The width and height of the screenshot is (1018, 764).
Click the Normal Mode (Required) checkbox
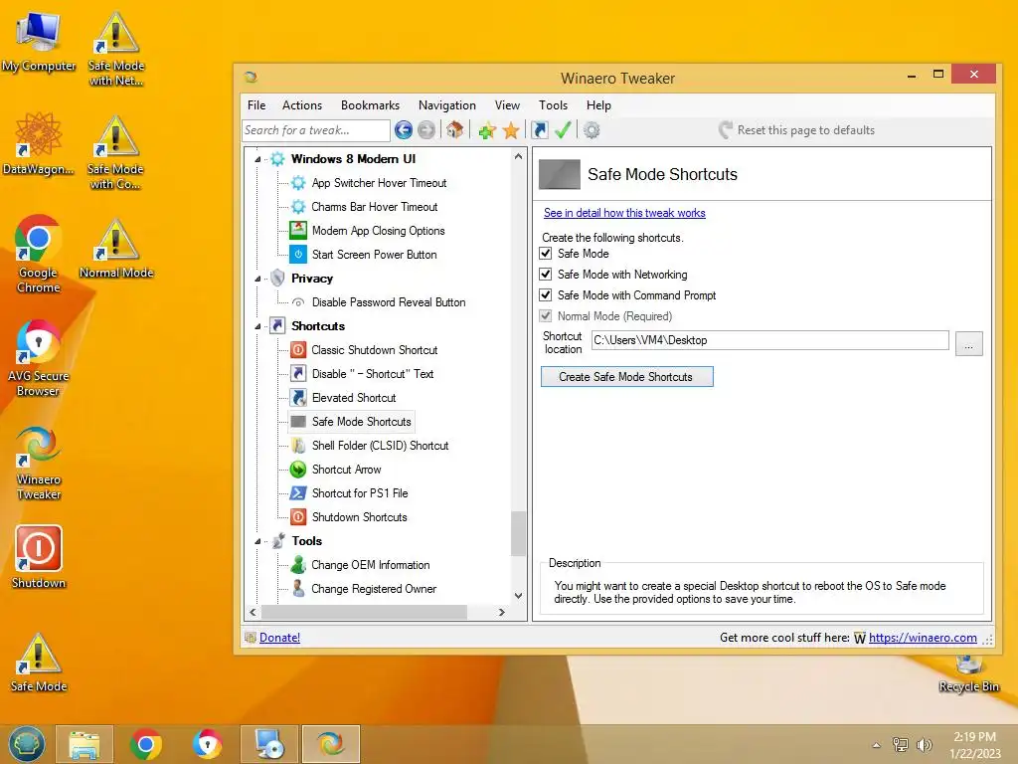coord(546,315)
